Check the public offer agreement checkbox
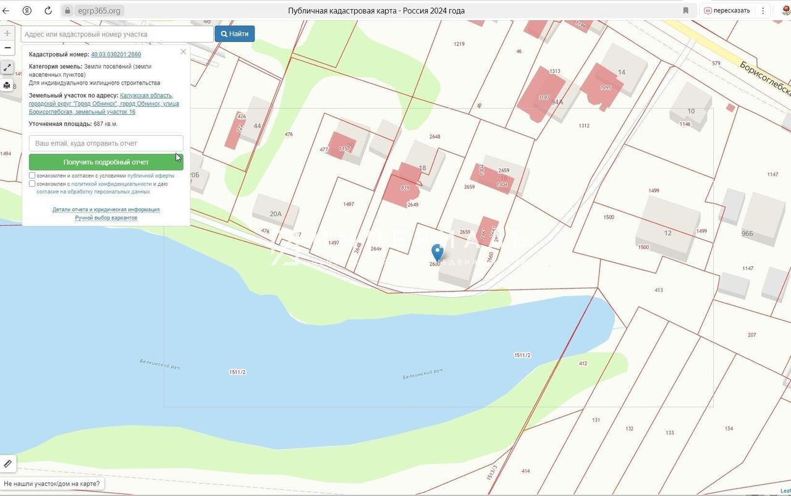791x496 pixels. 32,176
